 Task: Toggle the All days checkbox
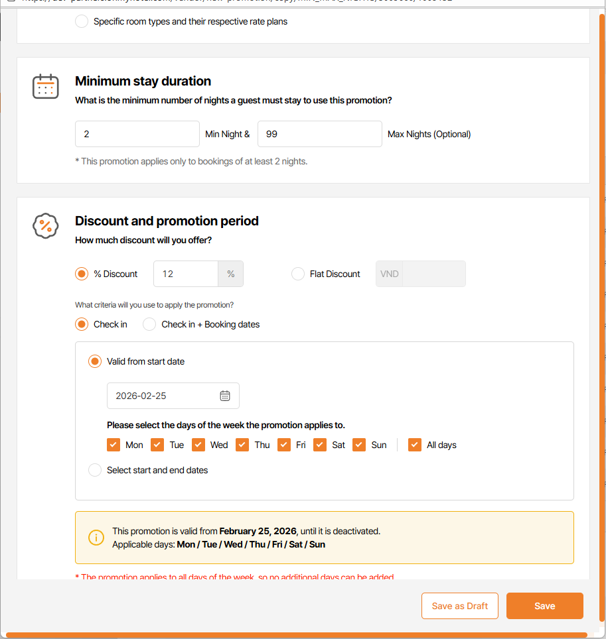pos(415,445)
